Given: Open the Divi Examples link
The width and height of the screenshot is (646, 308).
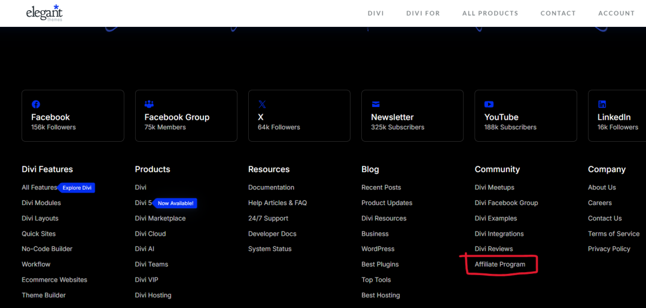Looking at the screenshot, I should point(496,218).
